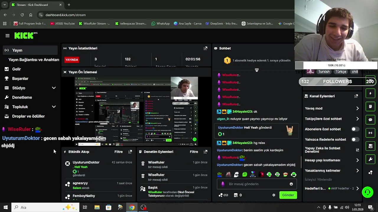Image resolution: width=378 pixels, height=212 pixels.
Task: Click the document note icon in right sidebar
Action: [x=370, y=107]
